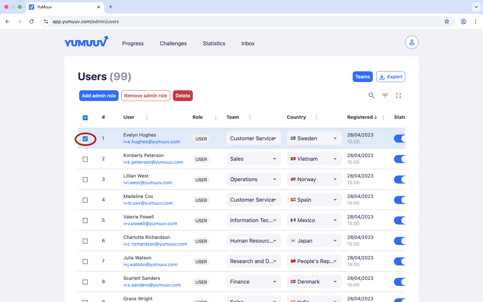The width and height of the screenshot is (483, 302).
Task: Reload the browser page
Action: pos(31,22)
